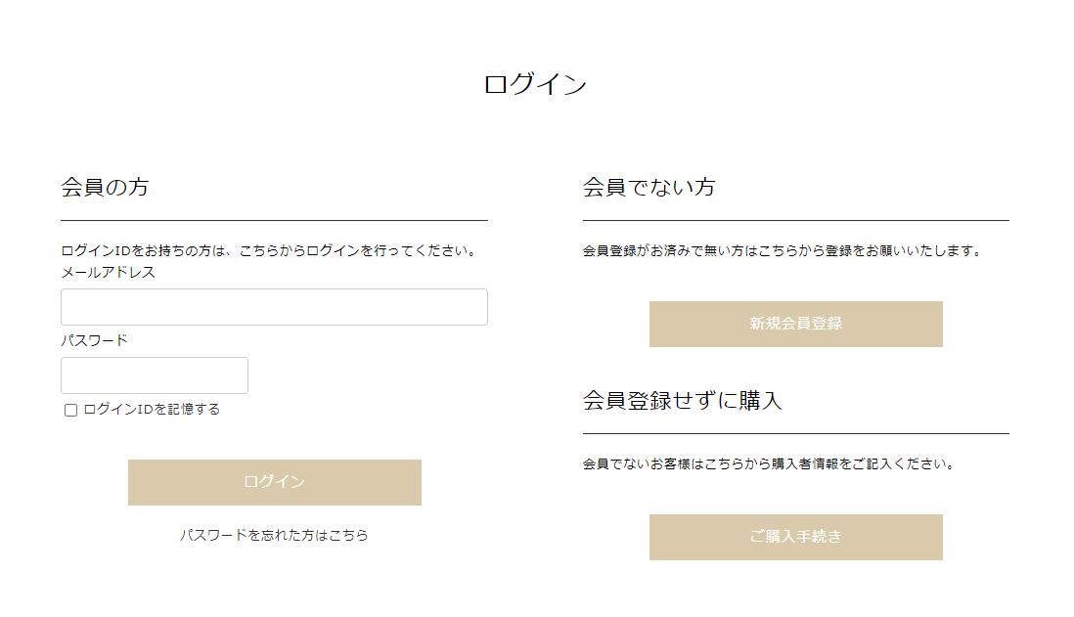Click the 会員でないお客様は description text
The image size is (1074, 617).
[768, 463]
